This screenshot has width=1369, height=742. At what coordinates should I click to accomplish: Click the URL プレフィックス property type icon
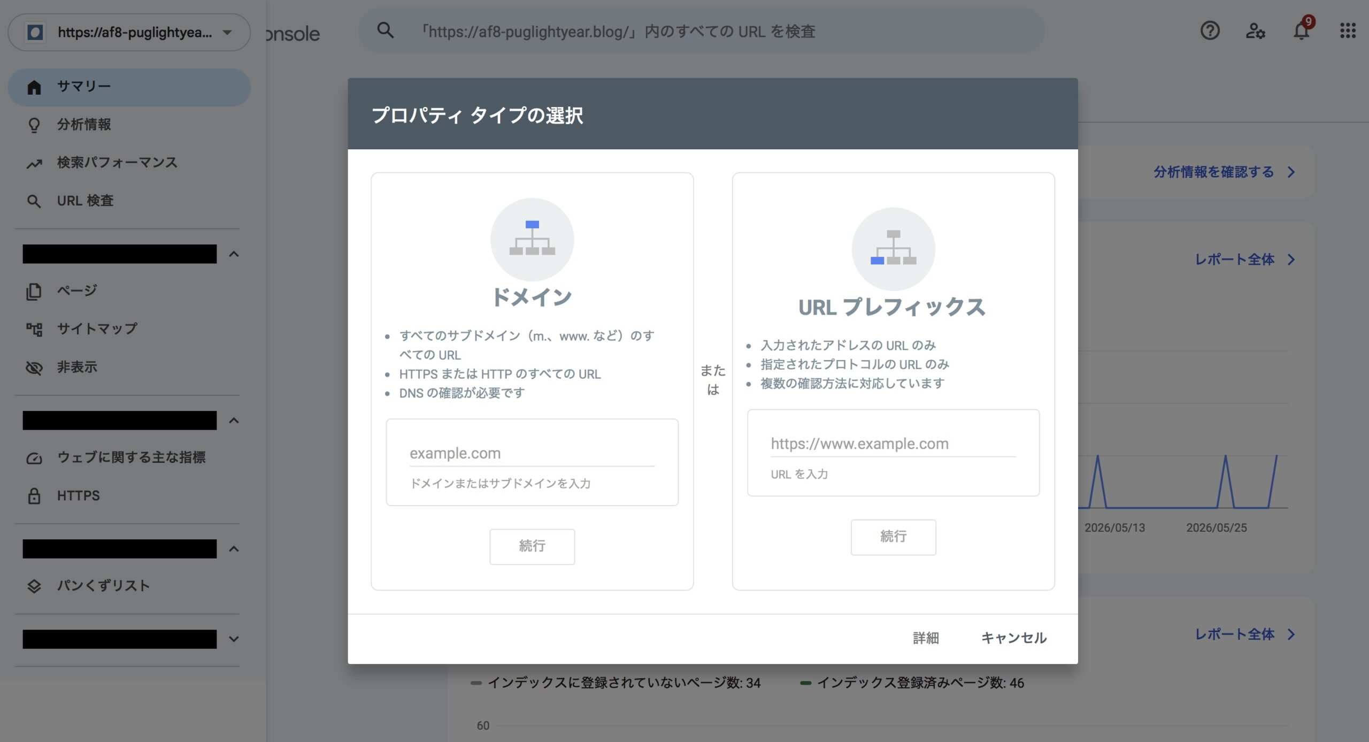[x=893, y=249]
